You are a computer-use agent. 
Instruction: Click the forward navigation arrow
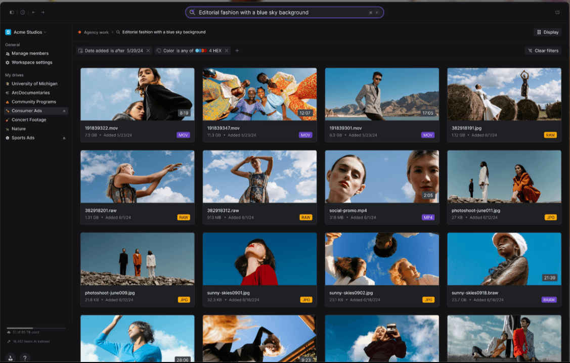coord(42,12)
